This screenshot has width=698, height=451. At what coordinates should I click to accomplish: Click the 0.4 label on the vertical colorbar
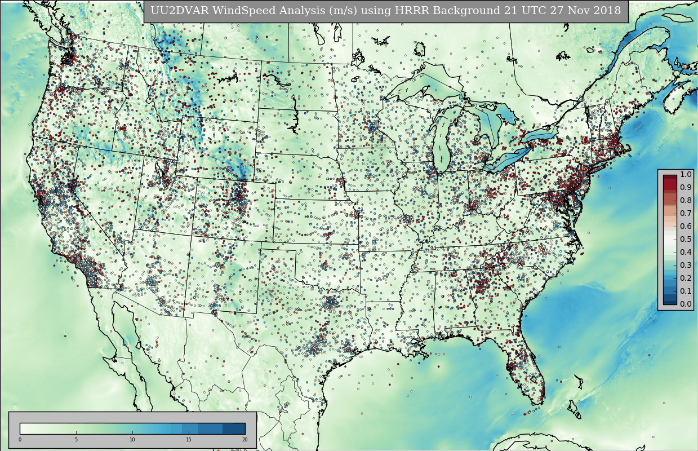(x=686, y=252)
